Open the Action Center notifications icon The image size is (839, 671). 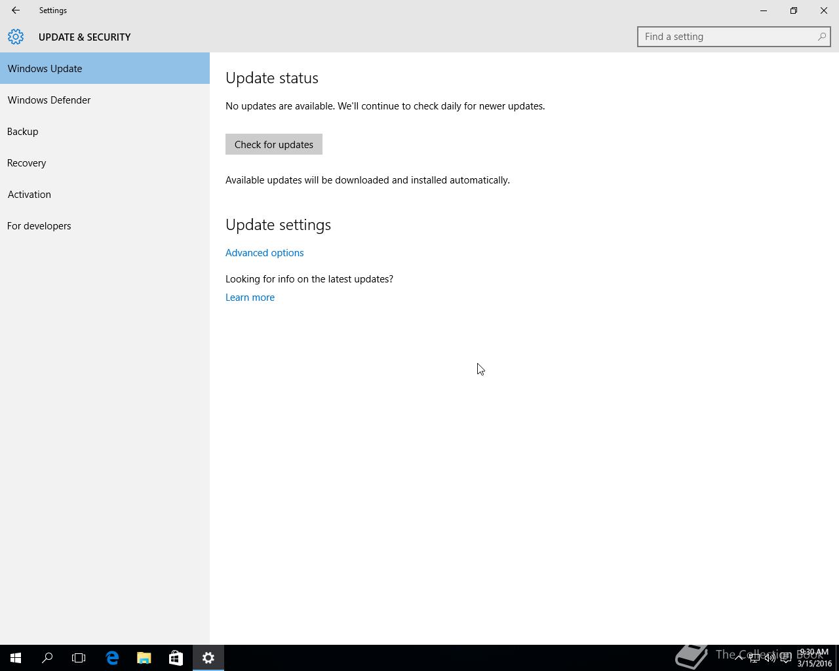coord(786,658)
